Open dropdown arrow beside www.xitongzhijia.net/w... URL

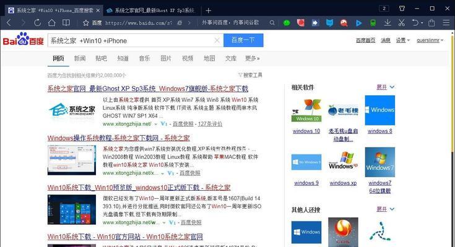click(164, 223)
